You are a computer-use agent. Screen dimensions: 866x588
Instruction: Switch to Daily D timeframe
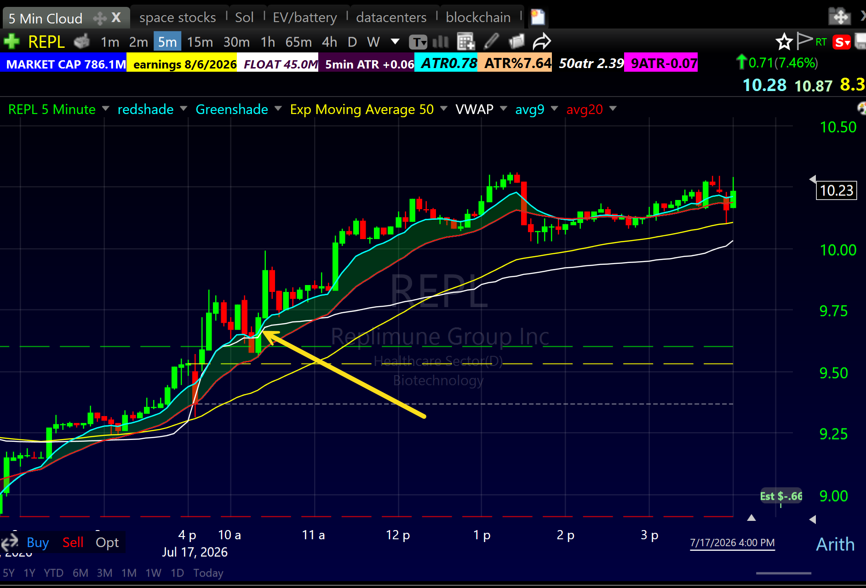pyautogui.click(x=352, y=42)
